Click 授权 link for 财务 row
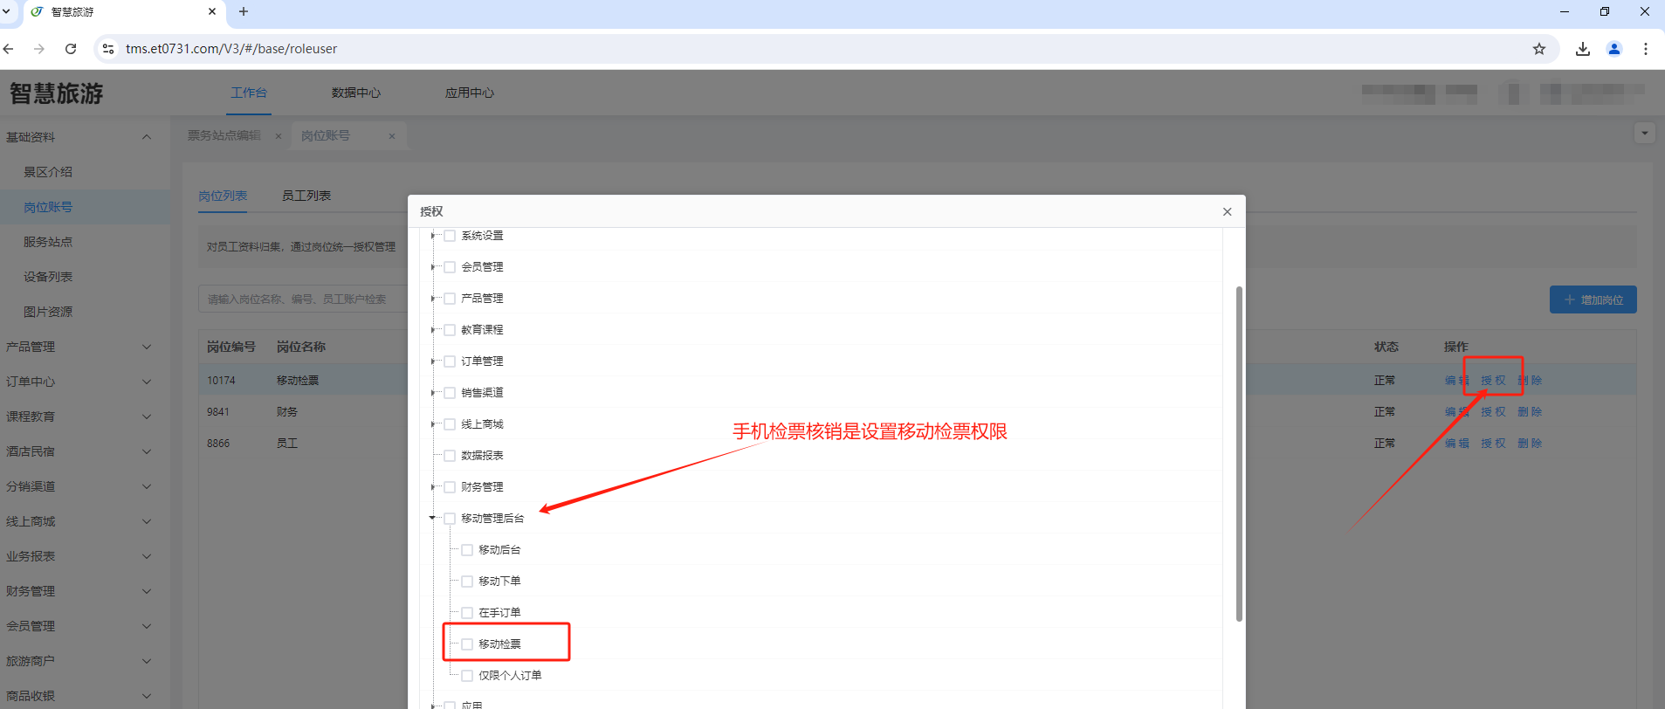The width and height of the screenshot is (1665, 709). pos(1492,412)
